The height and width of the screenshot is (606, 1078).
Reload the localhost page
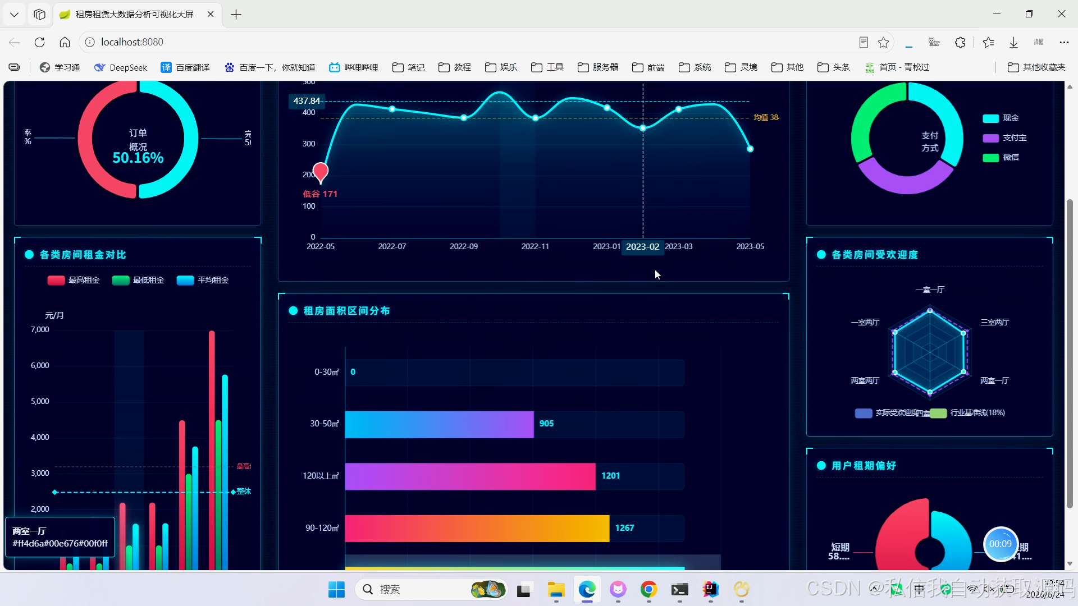[39, 42]
